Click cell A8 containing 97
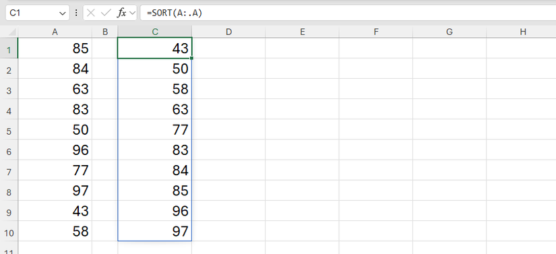The height and width of the screenshot is (254, 556). coord(55,191)
